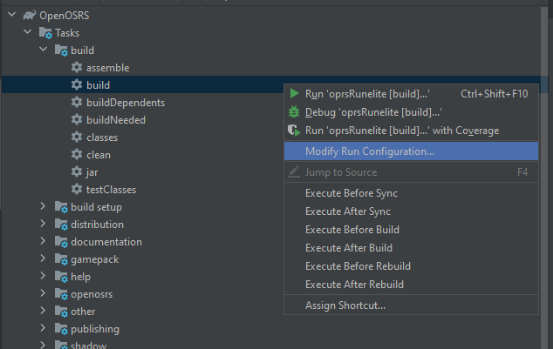This screenshot has width=553, height=349.
Task: Expand the documentation group
Action: (43, 241)
